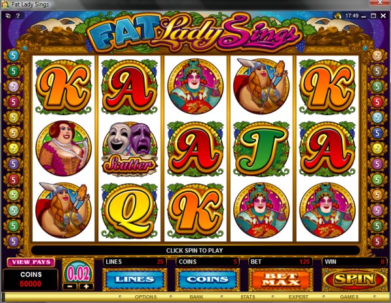Increase coin size with plus button
Screen dimensions: 391x303
pyautogui.click(x=86, y=286)
